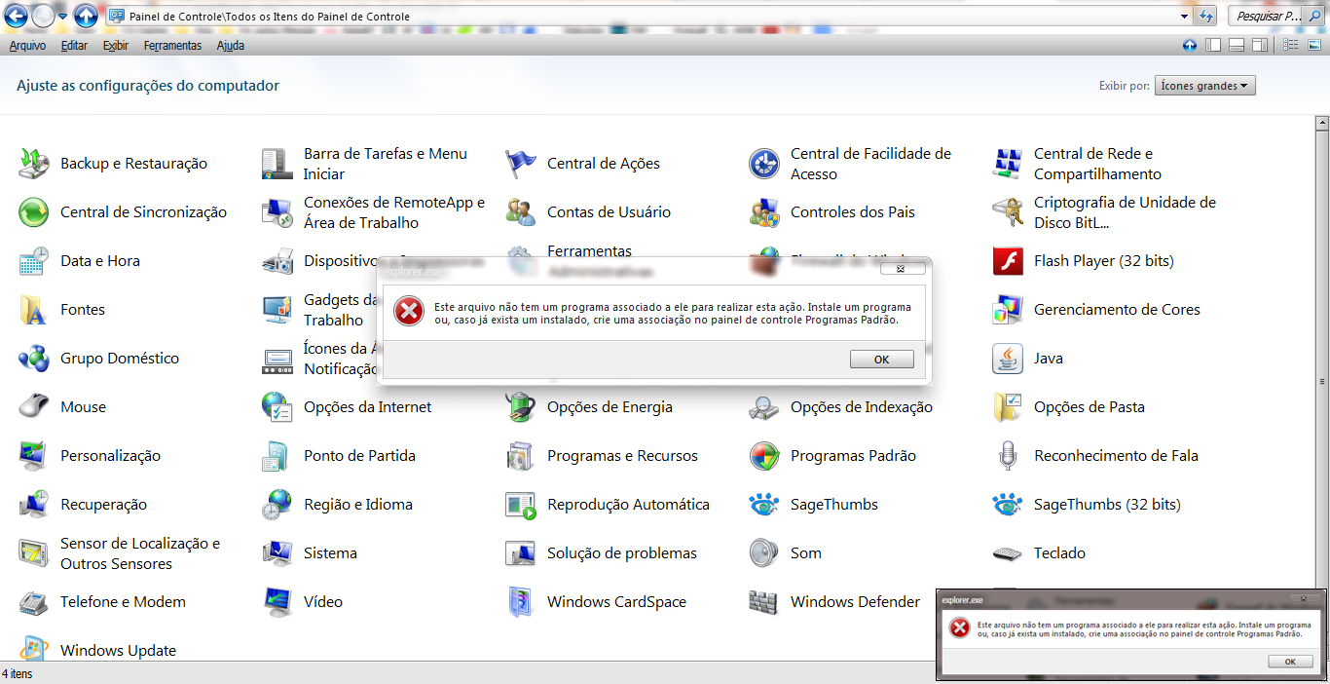Open Windows Update icon

[x=34, y=649]
